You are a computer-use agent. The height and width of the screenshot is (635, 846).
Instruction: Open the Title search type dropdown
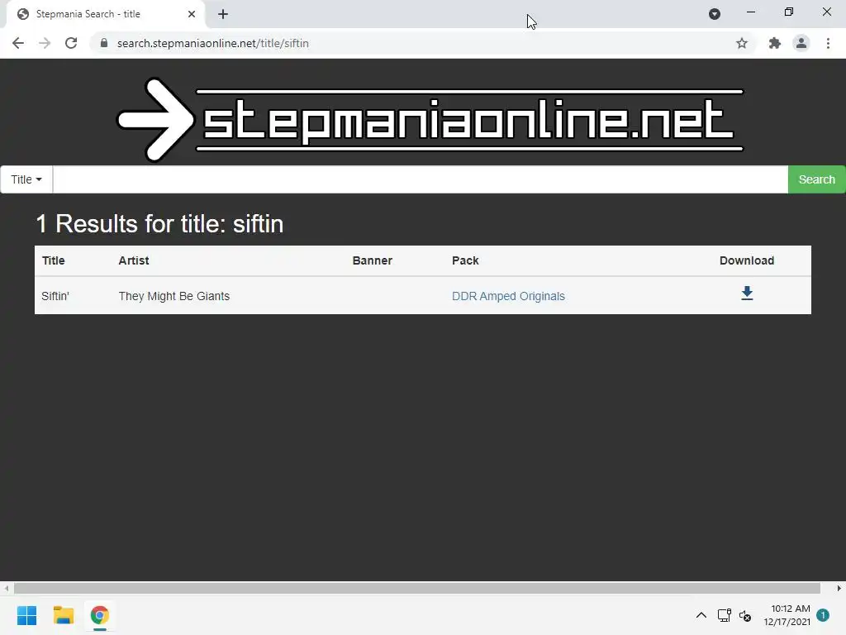coord(26,179)
